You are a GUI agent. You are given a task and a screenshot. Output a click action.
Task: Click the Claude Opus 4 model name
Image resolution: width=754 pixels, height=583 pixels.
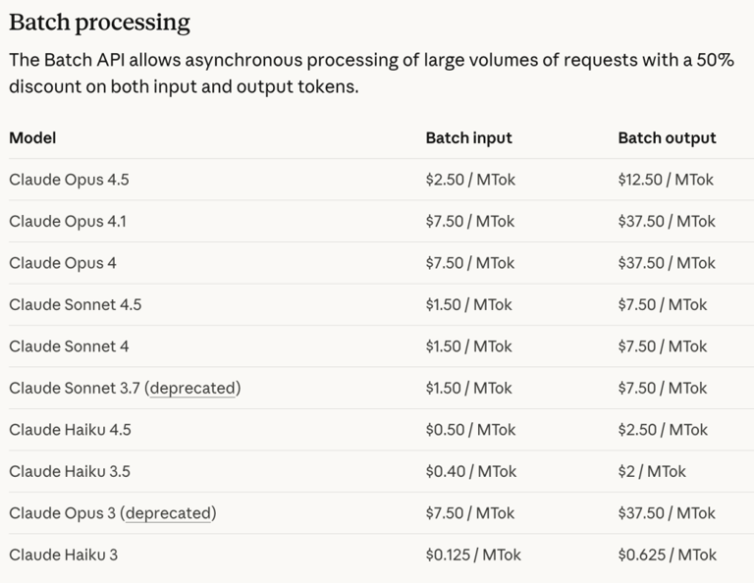[x=61, y=263]
